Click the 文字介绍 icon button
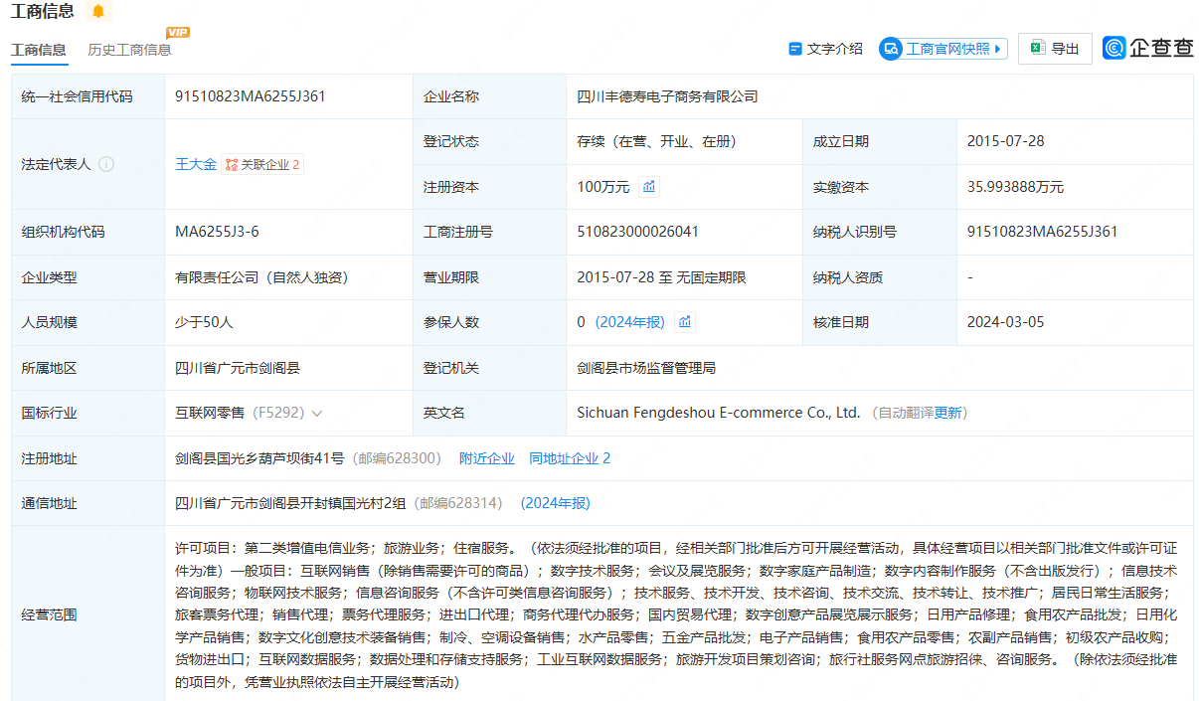This screenshot has width=1199, height=701. pyautogui.click(x=825, y=49)
